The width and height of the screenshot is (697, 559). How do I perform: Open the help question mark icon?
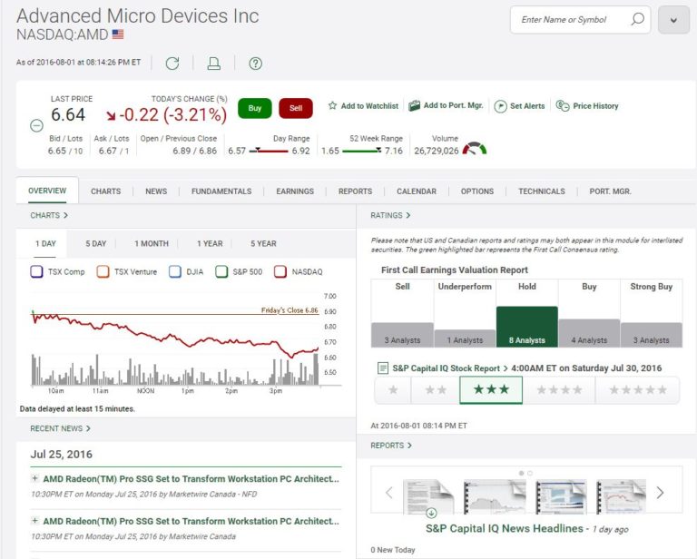pos(256,63)
